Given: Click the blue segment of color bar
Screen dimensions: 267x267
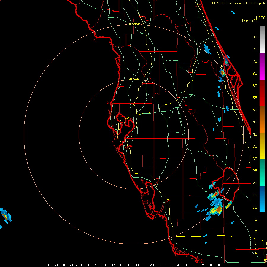Looking at the screenshot, I should 262,199.
